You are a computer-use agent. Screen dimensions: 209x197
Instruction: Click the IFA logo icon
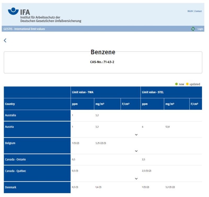[13, 11]
